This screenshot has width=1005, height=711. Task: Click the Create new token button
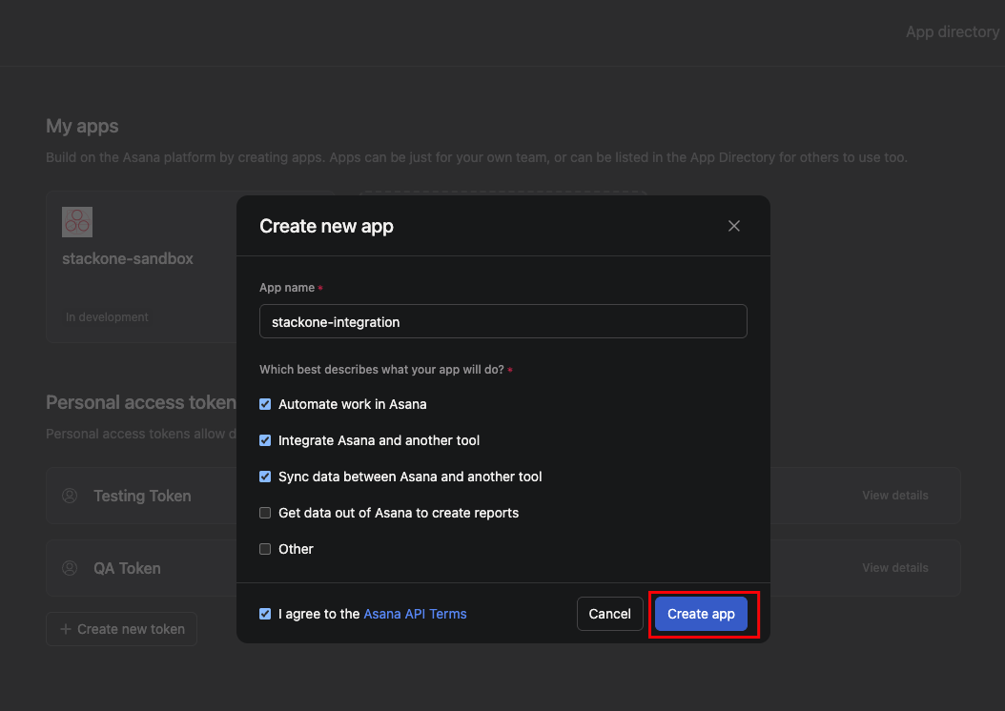tap(121, 629)
